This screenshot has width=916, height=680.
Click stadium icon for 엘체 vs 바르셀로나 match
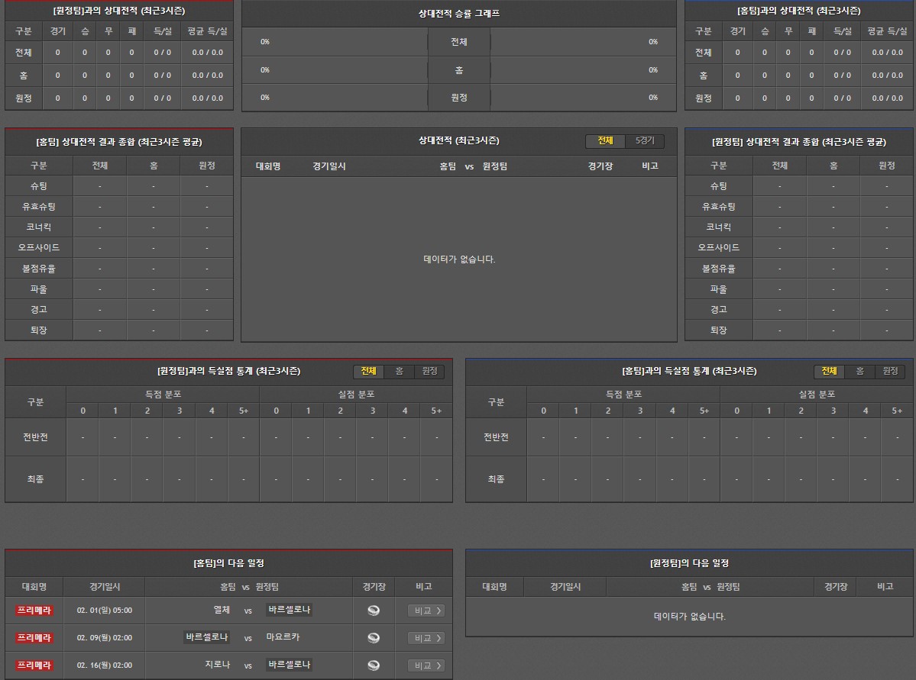coord(374,611)
